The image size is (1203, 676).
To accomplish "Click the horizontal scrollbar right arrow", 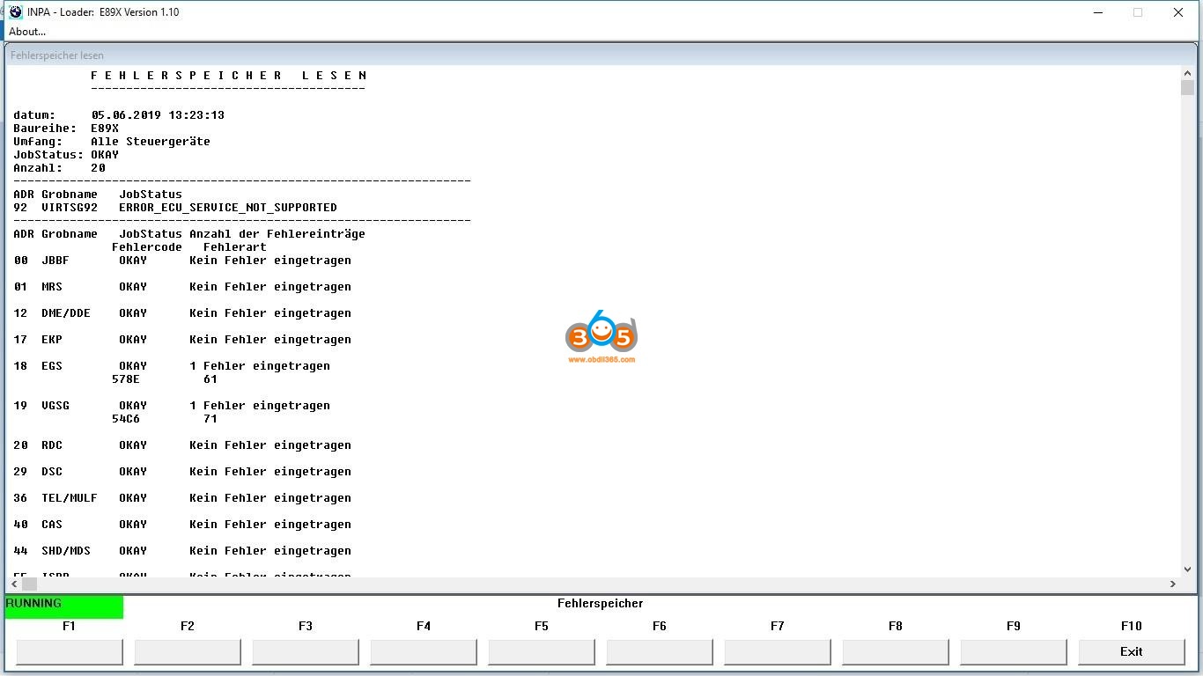I will point(1172,584).
